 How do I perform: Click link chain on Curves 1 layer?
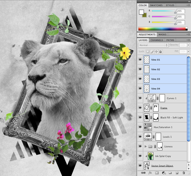(158, 98)
